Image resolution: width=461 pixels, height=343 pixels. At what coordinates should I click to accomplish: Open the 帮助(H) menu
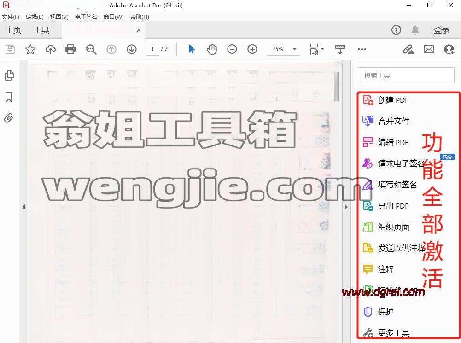pyautogui.click(x=140, y=17)
